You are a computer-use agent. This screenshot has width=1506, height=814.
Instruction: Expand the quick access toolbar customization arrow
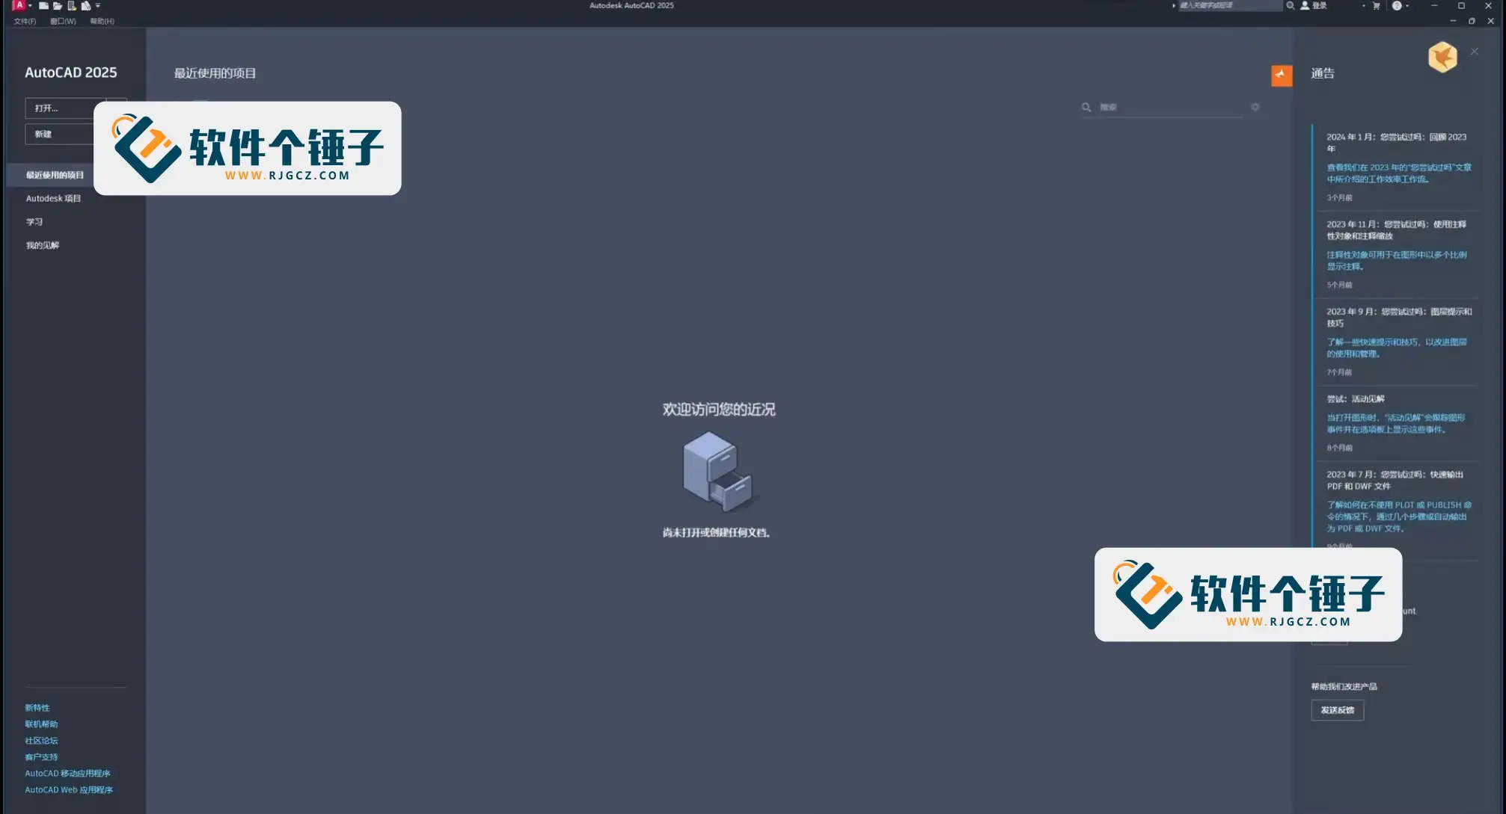click(98, 5)
